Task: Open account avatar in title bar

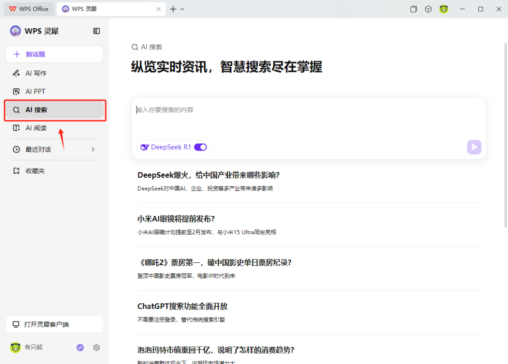Action: point(444,9)
